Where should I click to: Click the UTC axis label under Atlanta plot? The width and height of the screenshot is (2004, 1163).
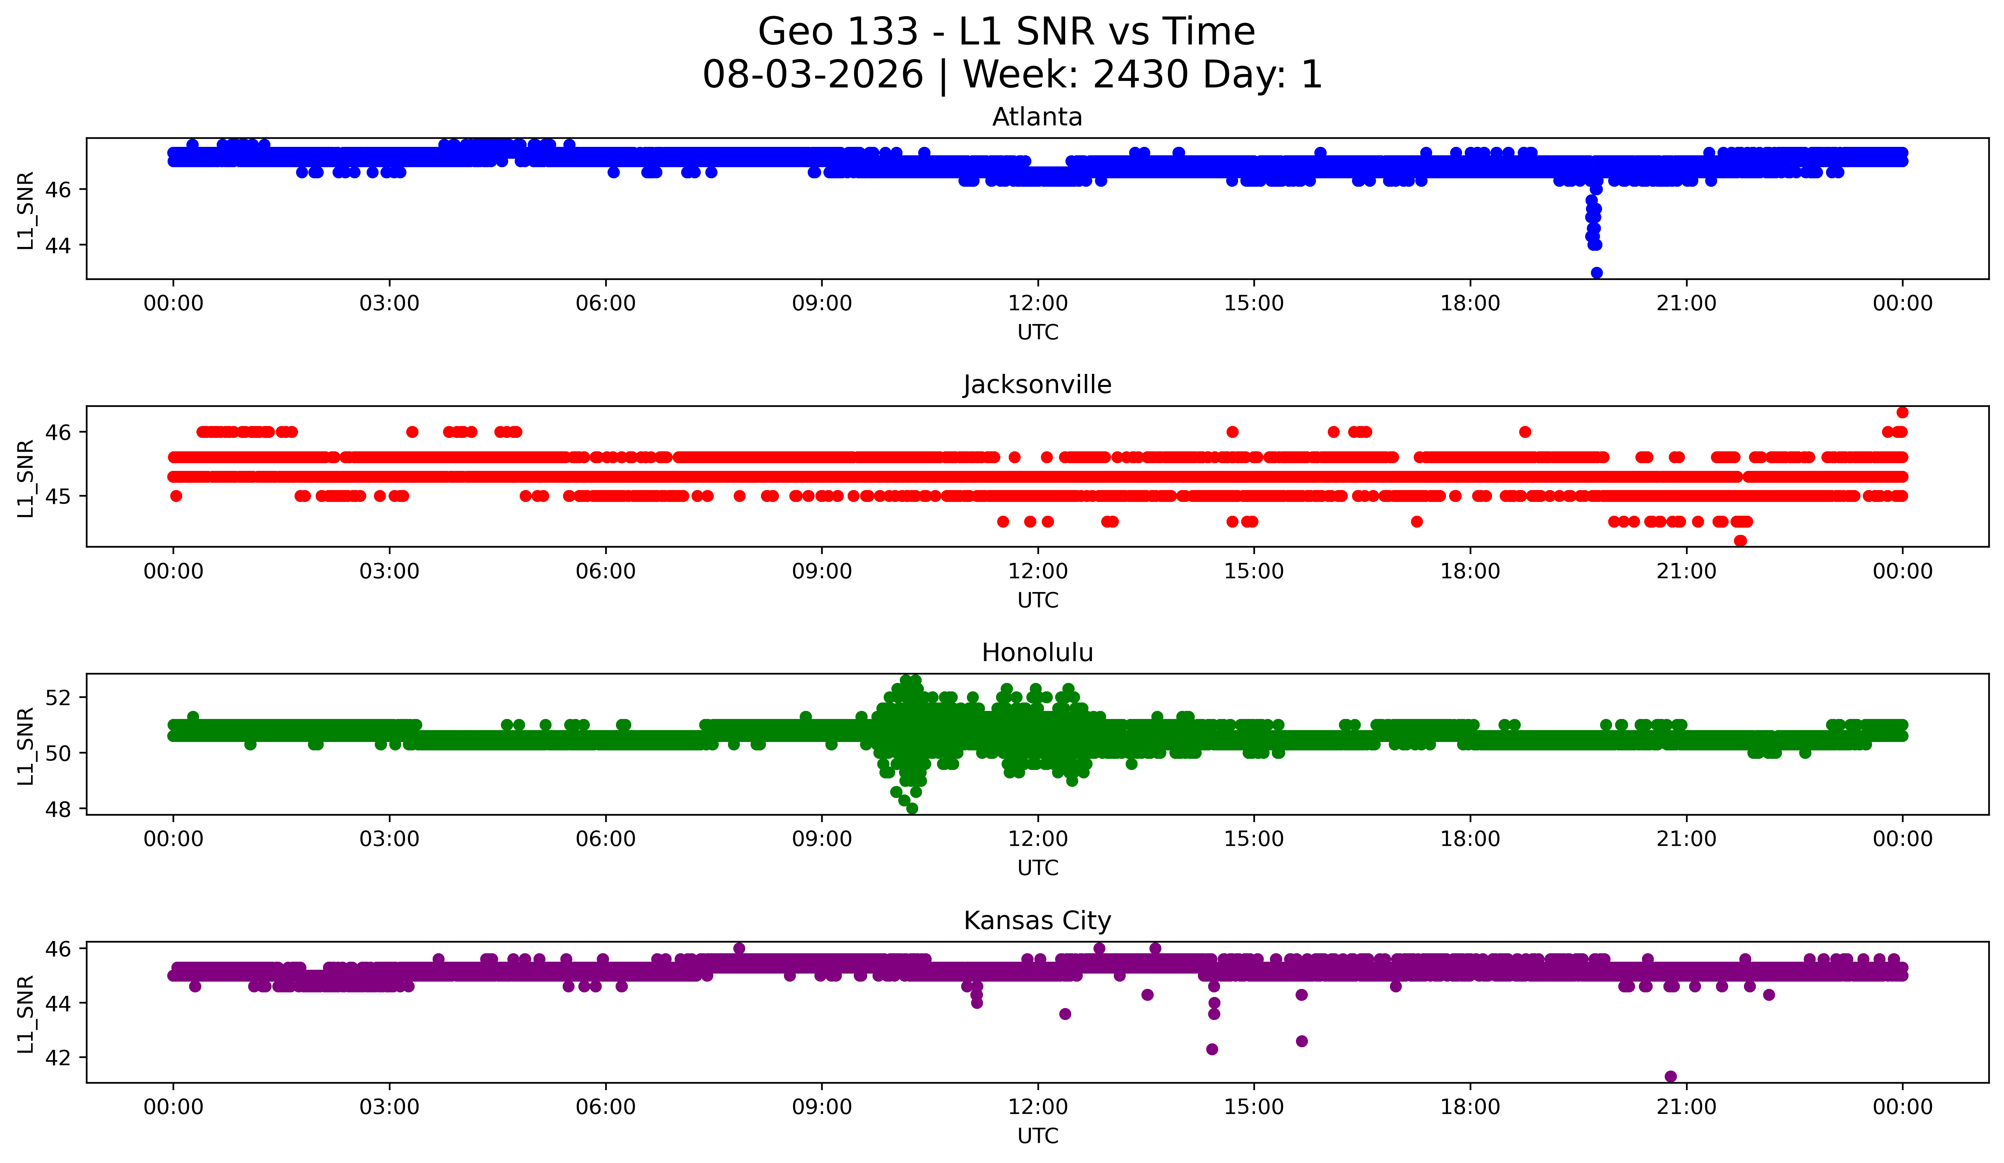[x=1038, y=332]
